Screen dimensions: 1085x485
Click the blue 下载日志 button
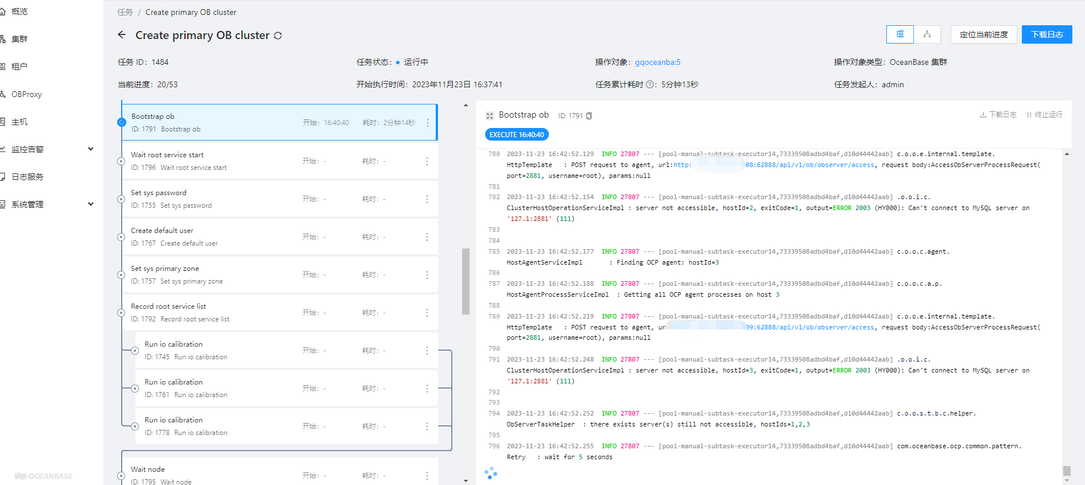click(1047, 34)
